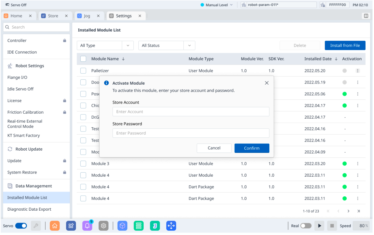Viewport: 374px width, 235px height.
Task: Launch the blue 3D cube module icon
Action: (x=122, y=226)
